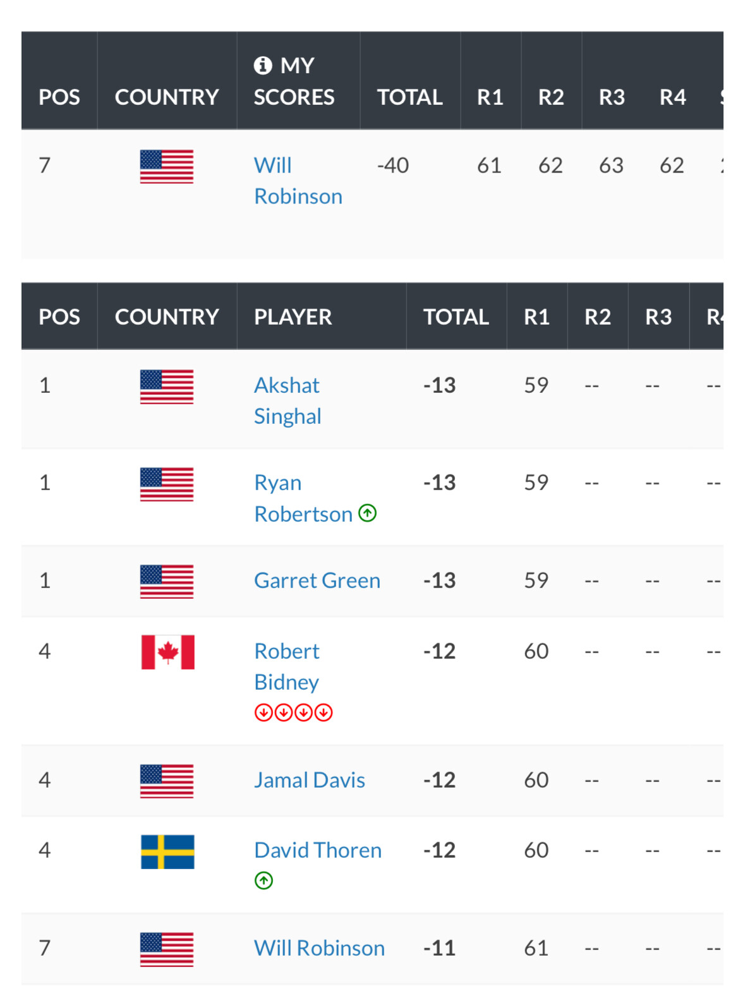Click TOTAL header in leaderboard table

pyautogui.click(x=456, y=316)
